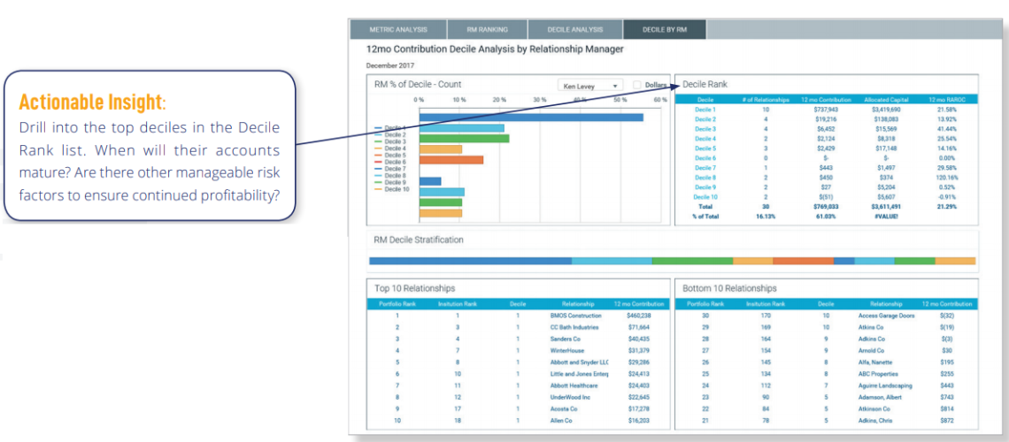Enable the Dollars checkbox
Screen dimensions: 1009x442
click(x=638, y=86)
